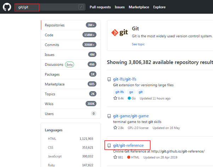
Task: Filter by HTML language in Languages panel
Action: [x=70, y=139]
